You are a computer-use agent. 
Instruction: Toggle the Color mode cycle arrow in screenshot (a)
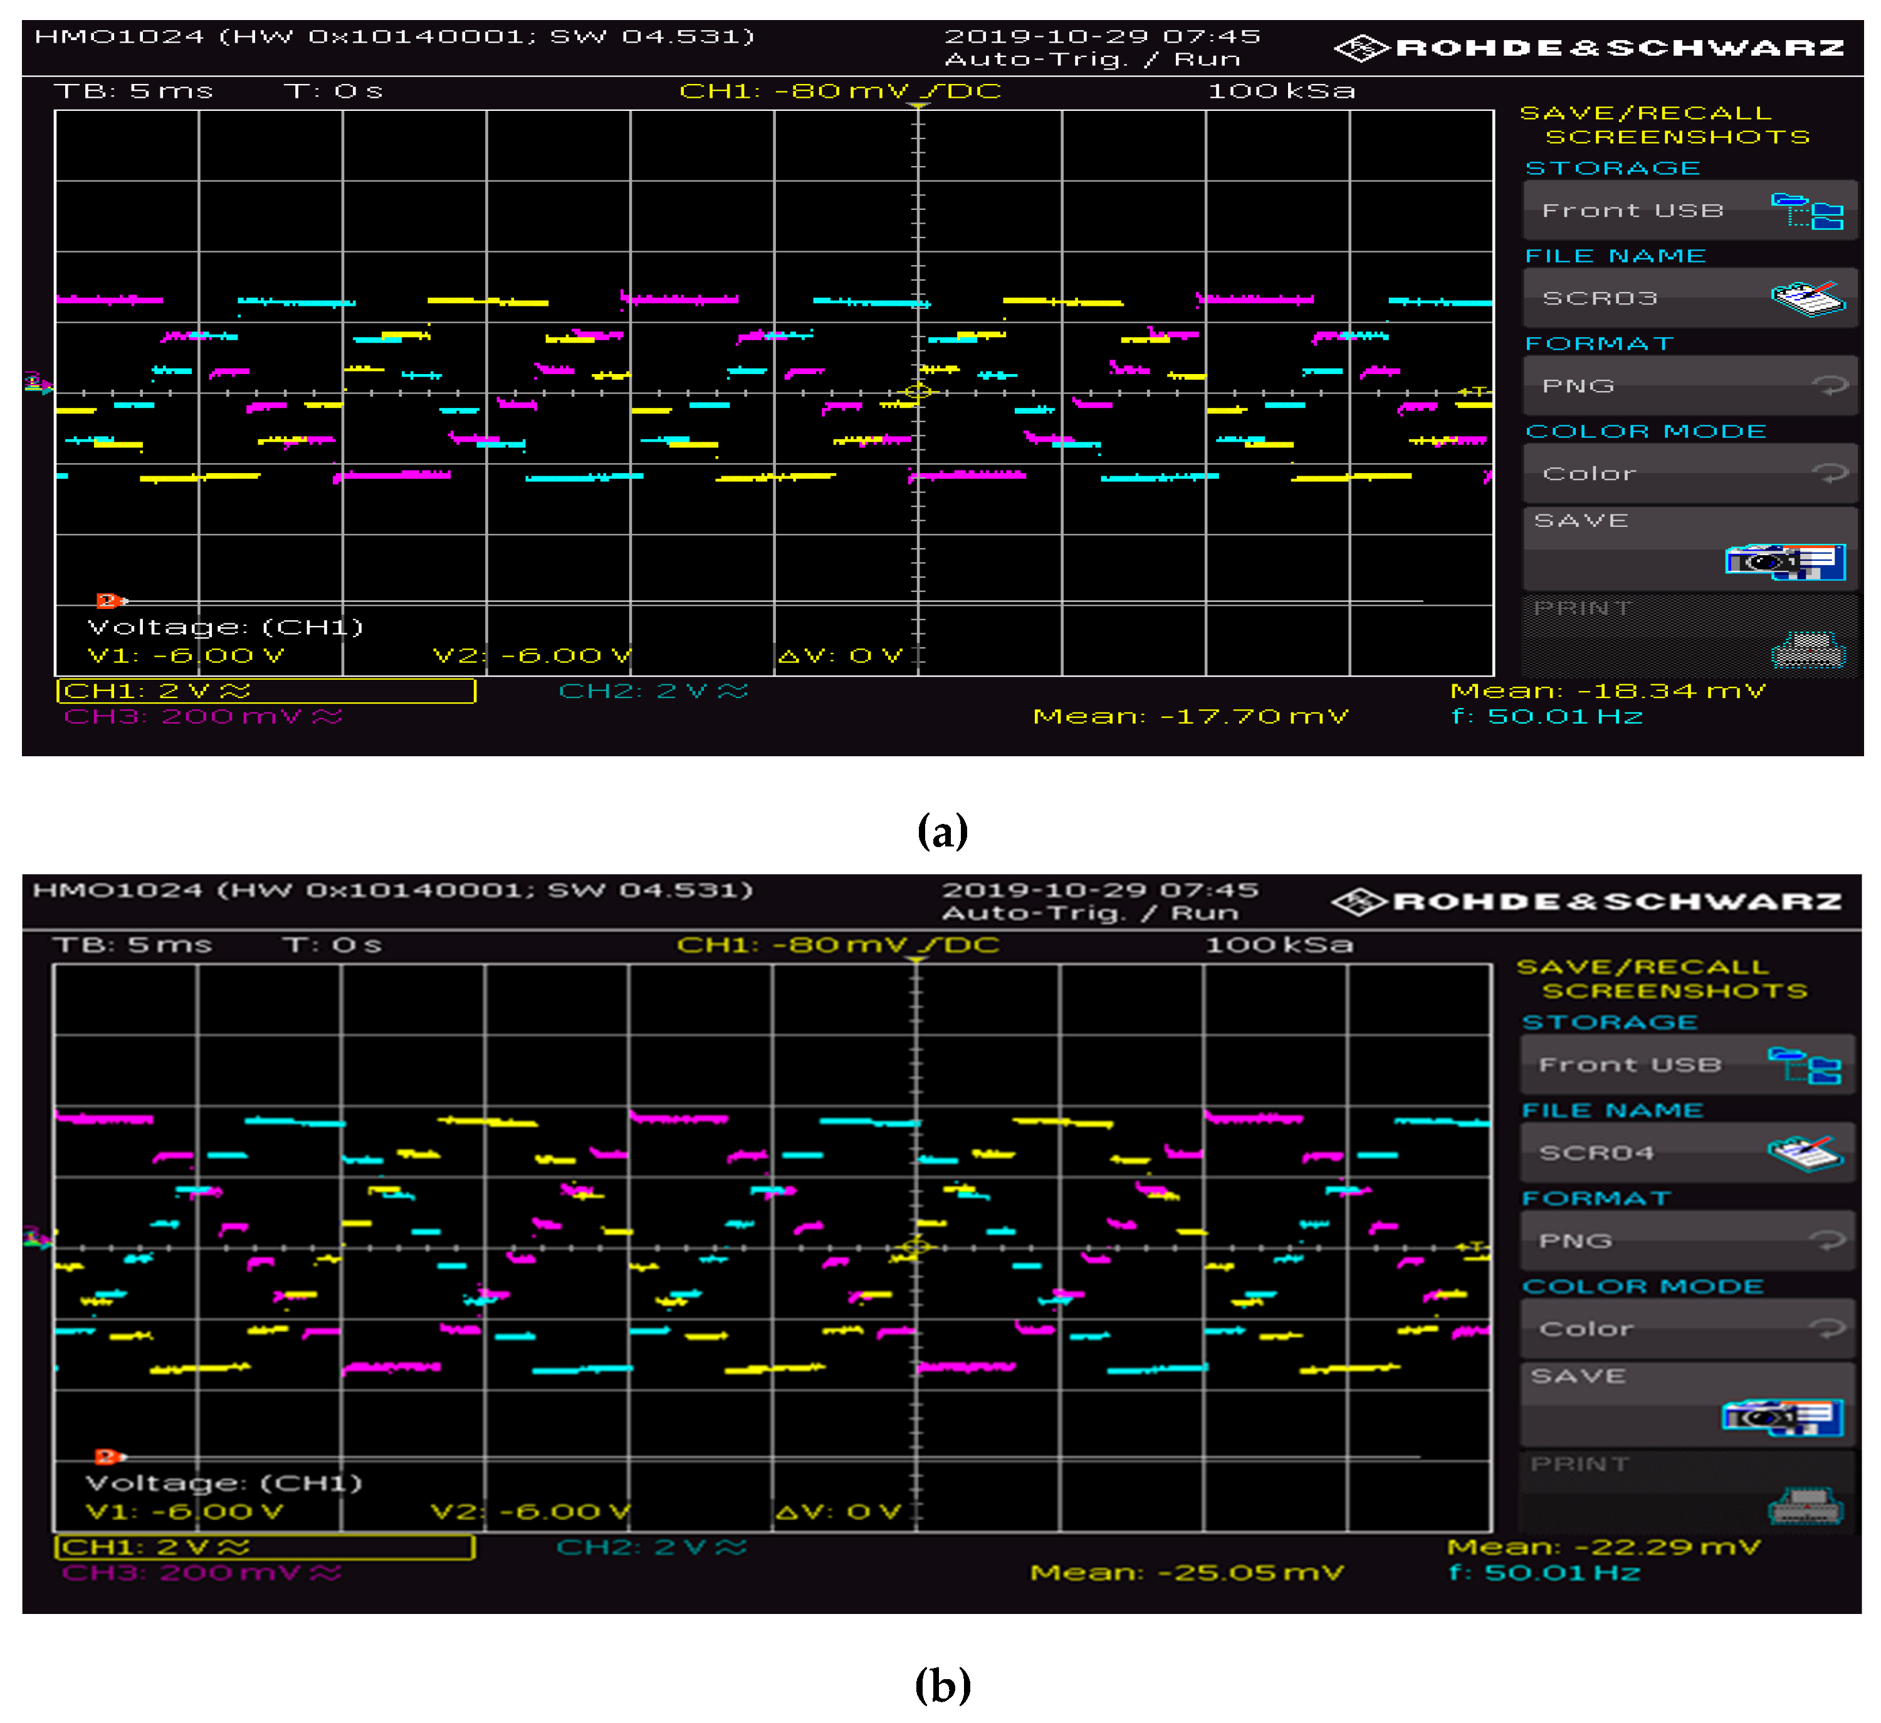click(x=1830, y=474)
